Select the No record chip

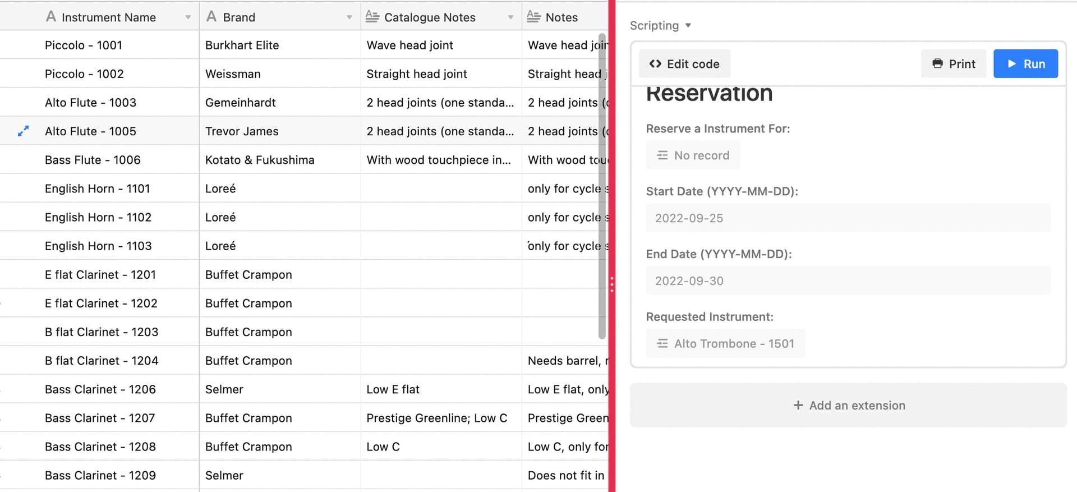[x=693, y=155]
